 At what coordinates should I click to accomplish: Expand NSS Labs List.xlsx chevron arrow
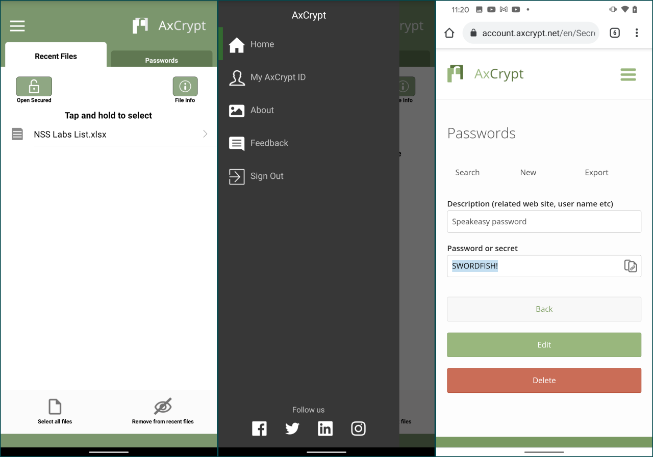(x=205, y=134)
